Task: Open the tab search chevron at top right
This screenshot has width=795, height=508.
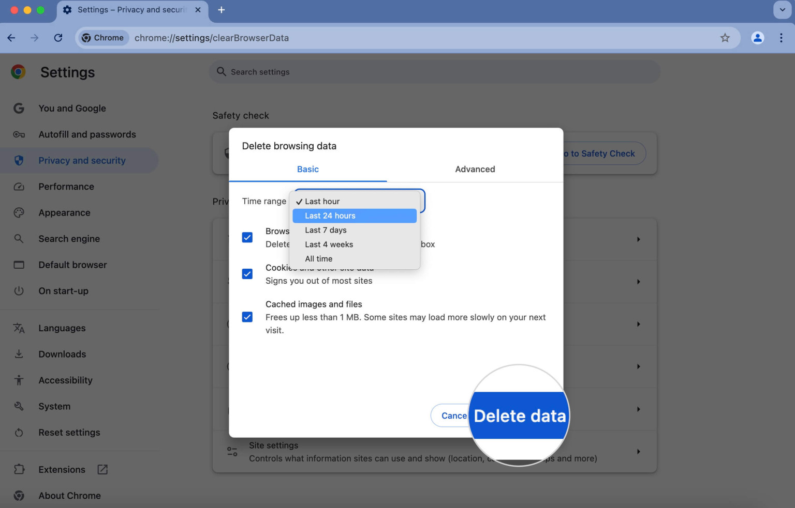Action: point(782,10)
